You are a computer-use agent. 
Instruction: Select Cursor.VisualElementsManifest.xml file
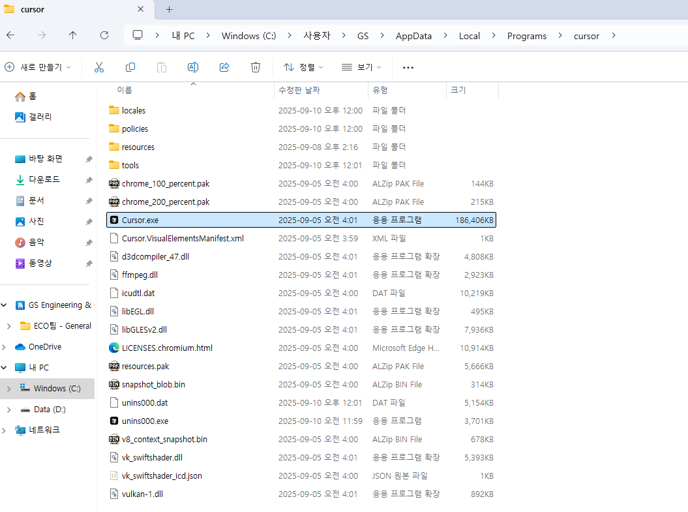point(301,238)
